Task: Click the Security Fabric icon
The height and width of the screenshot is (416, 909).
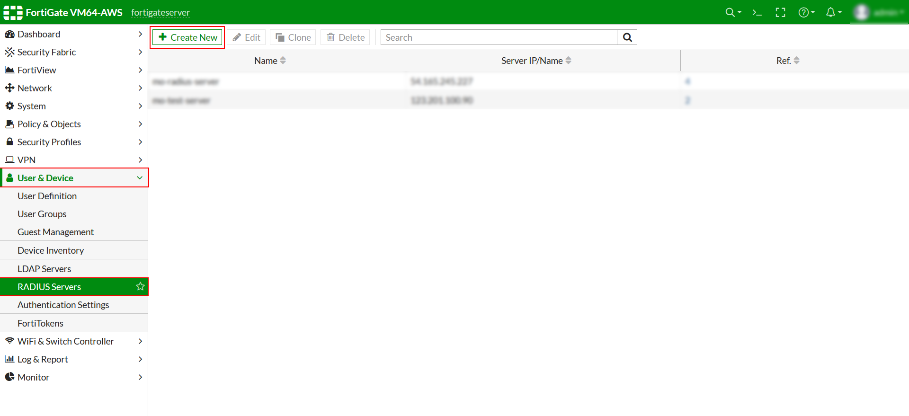Action: (9, 52)
